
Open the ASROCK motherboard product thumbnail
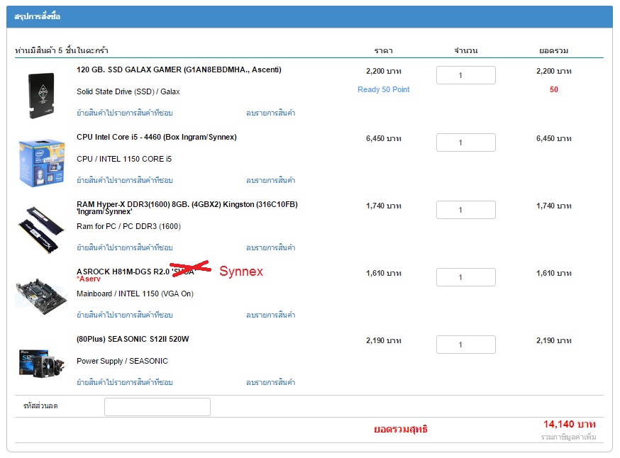click(42, 297)
